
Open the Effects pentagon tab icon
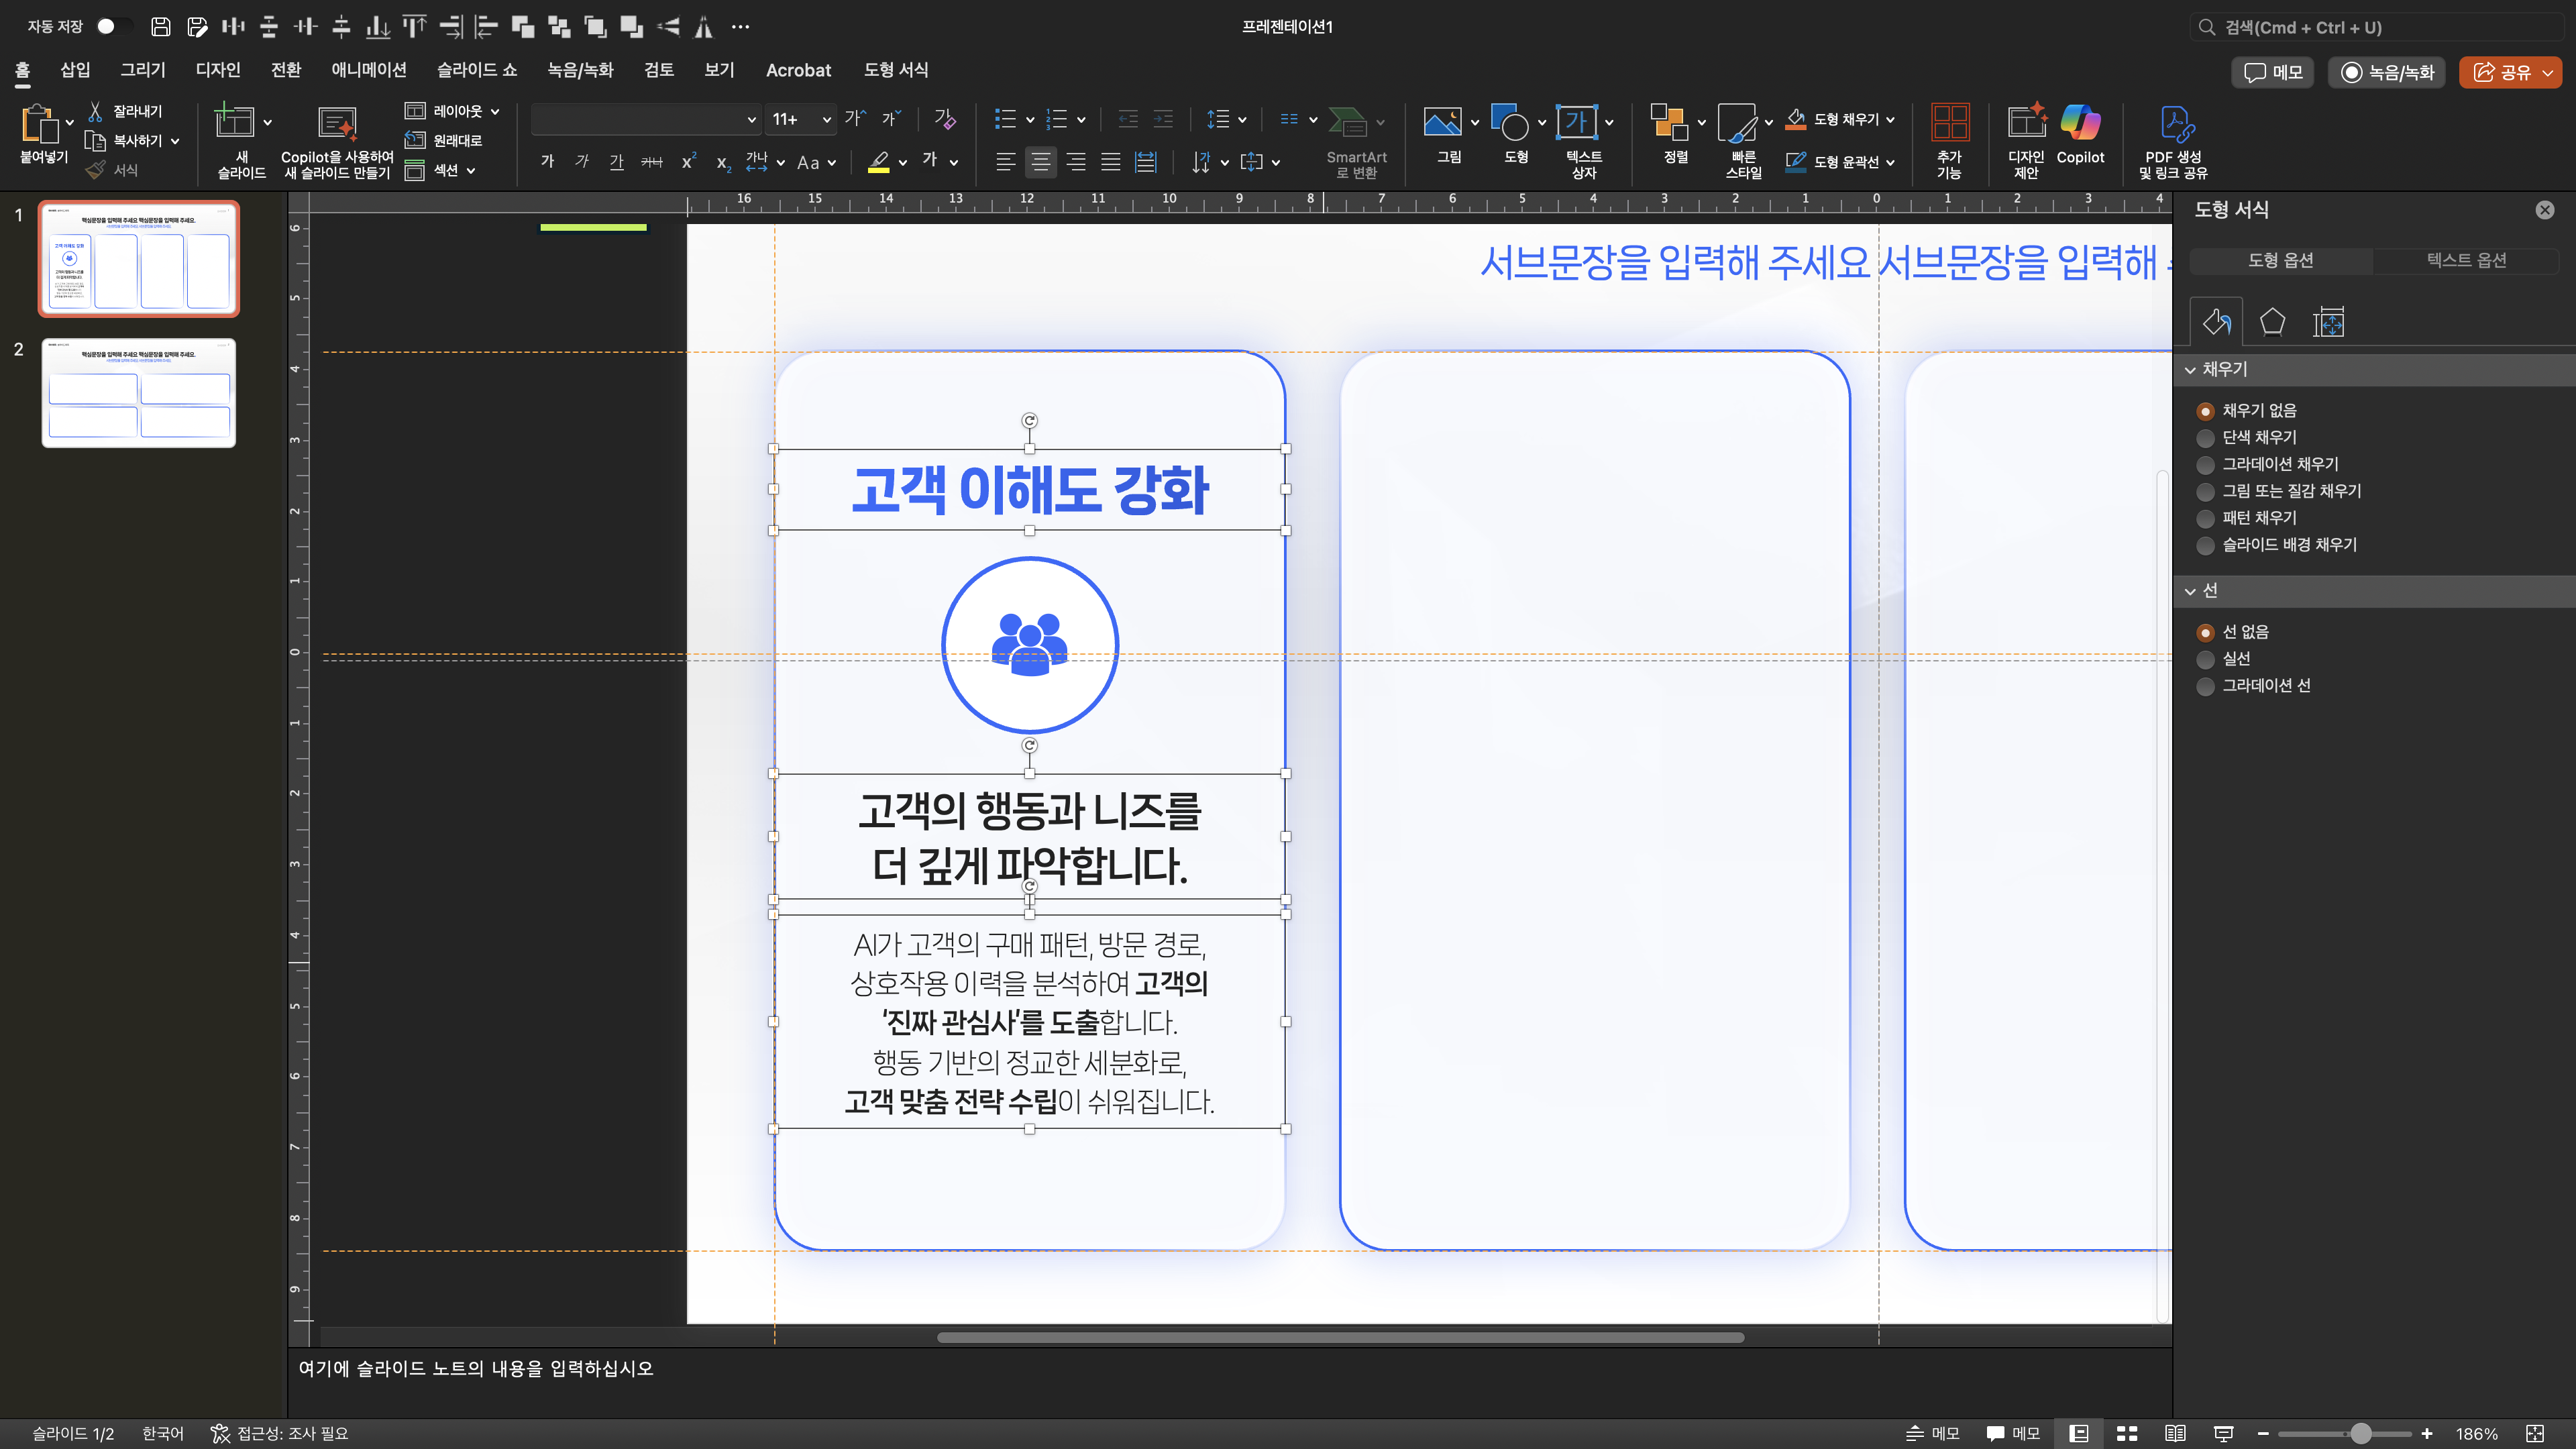(x=2272, y=322)
